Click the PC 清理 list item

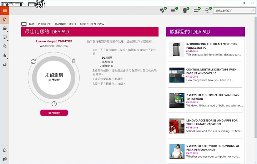106,58
